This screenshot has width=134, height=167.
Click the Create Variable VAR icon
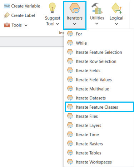(7, 6)
